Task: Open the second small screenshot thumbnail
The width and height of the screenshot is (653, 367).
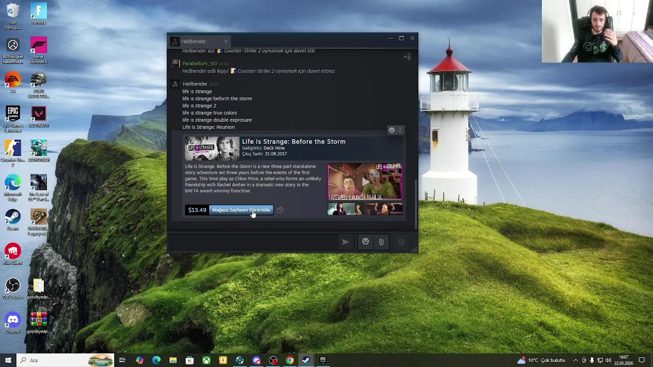Action: (x=384, y=208)
